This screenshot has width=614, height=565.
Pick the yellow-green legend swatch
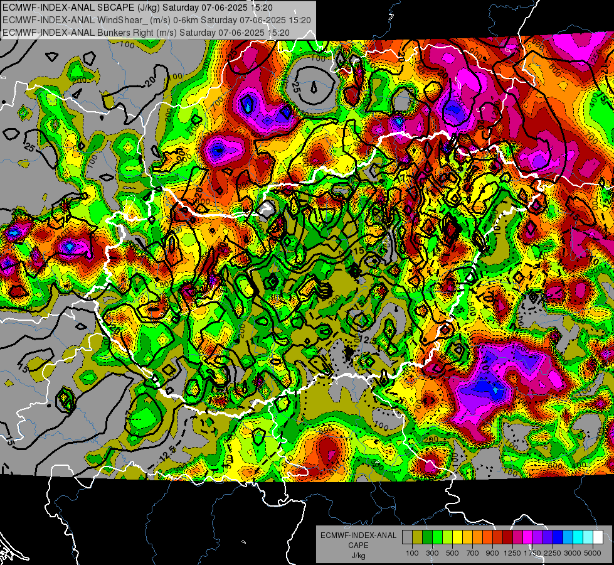(x=448, y=537)
